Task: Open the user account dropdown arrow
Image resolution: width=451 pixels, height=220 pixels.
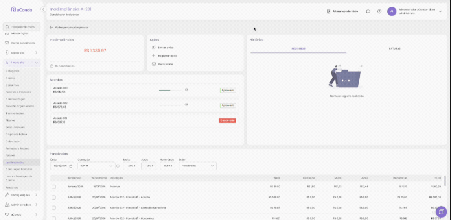Action: click(440, 11)
